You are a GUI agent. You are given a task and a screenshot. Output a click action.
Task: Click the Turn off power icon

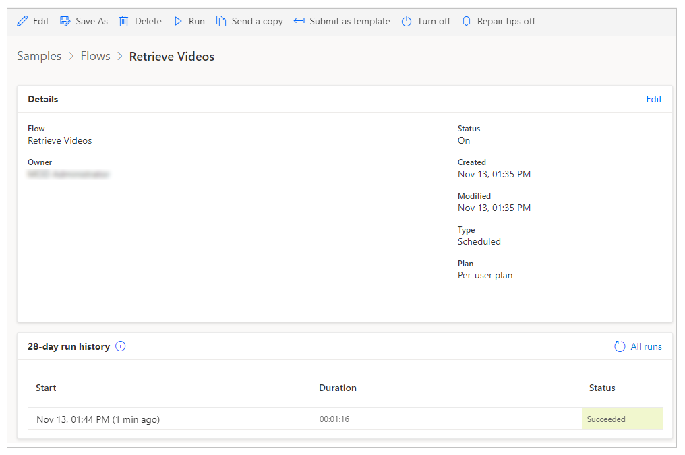pyautogui.click(x=407, y=21)
